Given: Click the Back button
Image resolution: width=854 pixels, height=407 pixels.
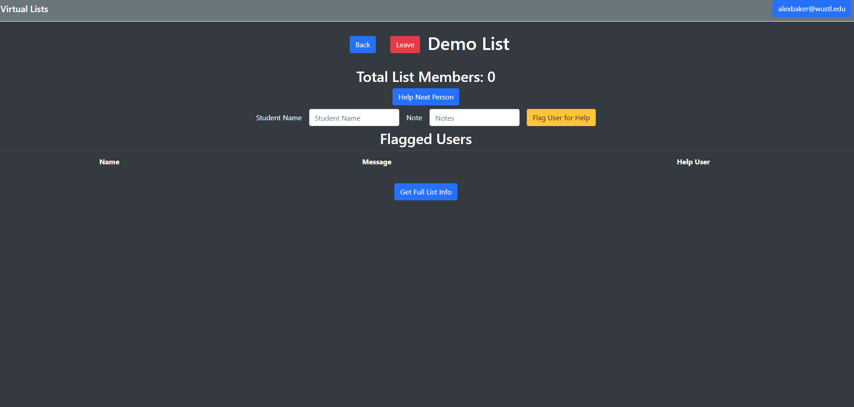Looking at the screenshot, I should [362, 45].
